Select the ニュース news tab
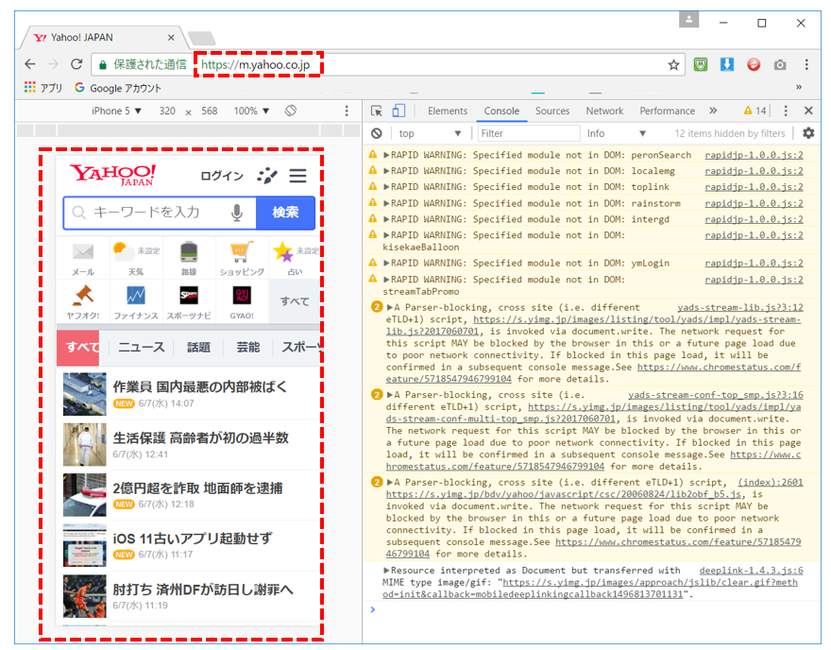 click(141, 348)
